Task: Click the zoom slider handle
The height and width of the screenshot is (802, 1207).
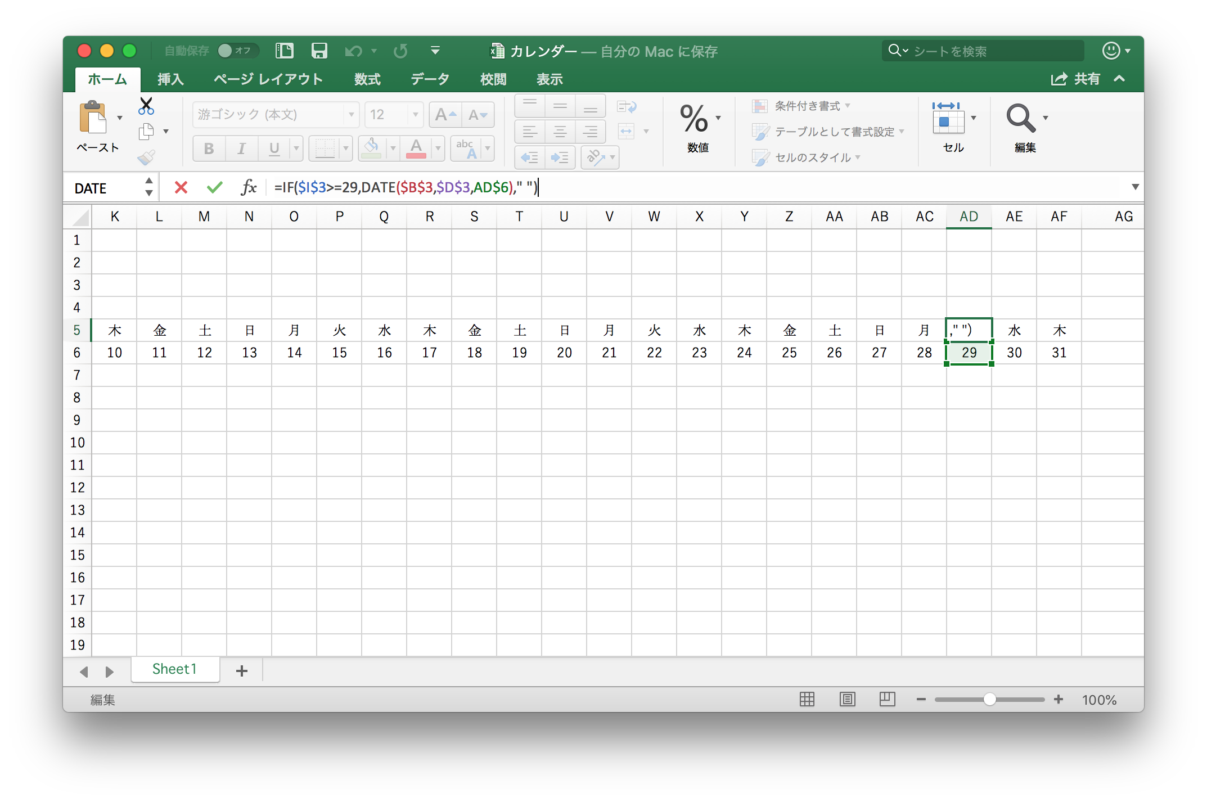Action: coord(989,699)
